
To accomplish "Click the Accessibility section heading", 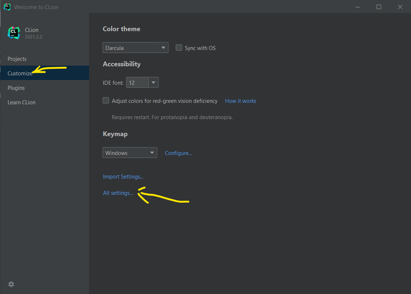I will pos(122,64).
